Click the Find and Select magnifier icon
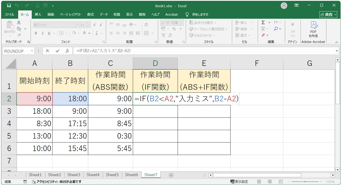This screenshot has height=186, width=342. [x=276, y=29]
